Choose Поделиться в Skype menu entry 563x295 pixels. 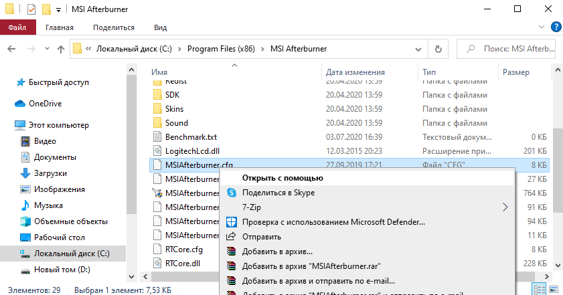pyautogui.click(x=367, y=193)
